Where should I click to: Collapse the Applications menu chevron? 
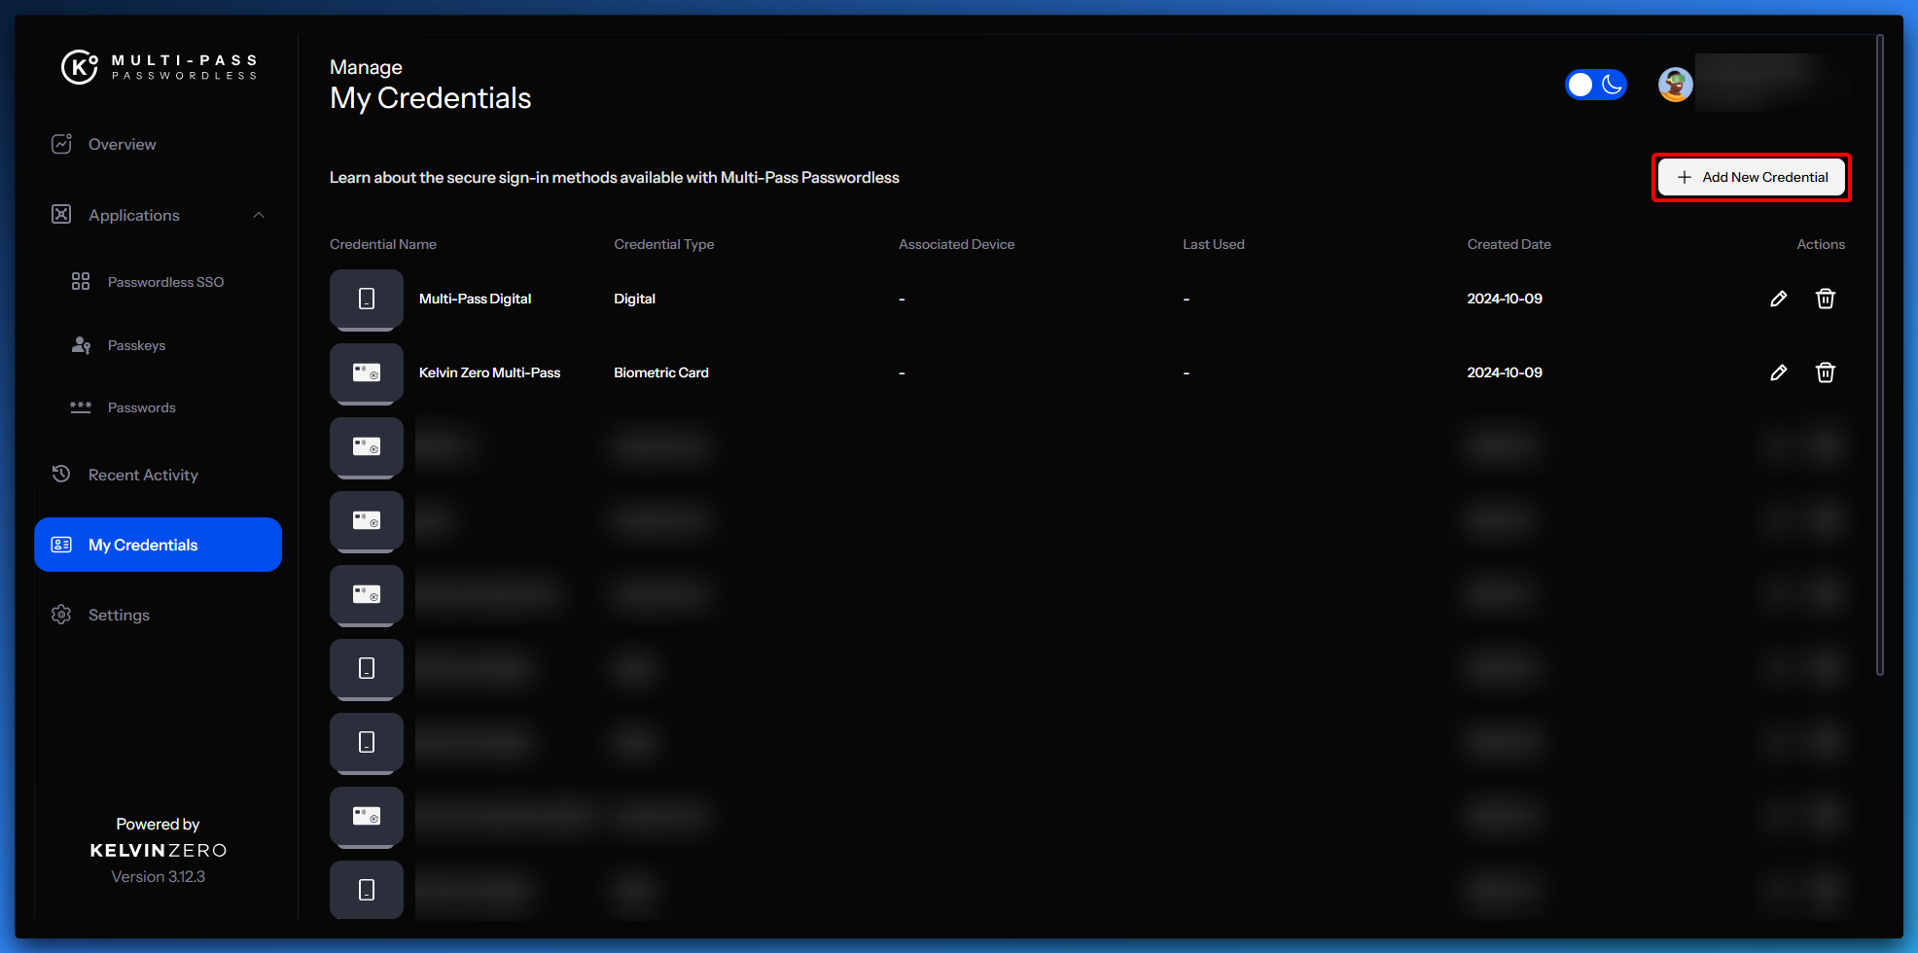(259, 215)
